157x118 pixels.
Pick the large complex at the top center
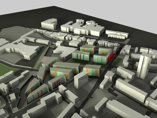pos(83,28)
